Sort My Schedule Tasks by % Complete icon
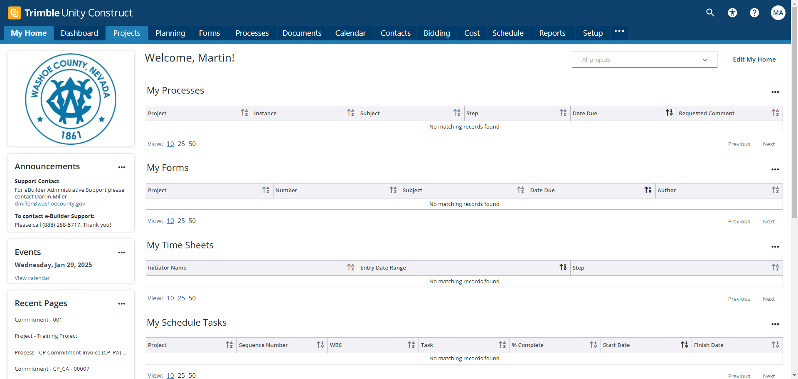 pyautogui.click(x=594, y=345)
